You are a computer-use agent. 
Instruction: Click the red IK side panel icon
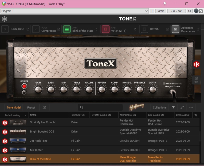point(196,64)
